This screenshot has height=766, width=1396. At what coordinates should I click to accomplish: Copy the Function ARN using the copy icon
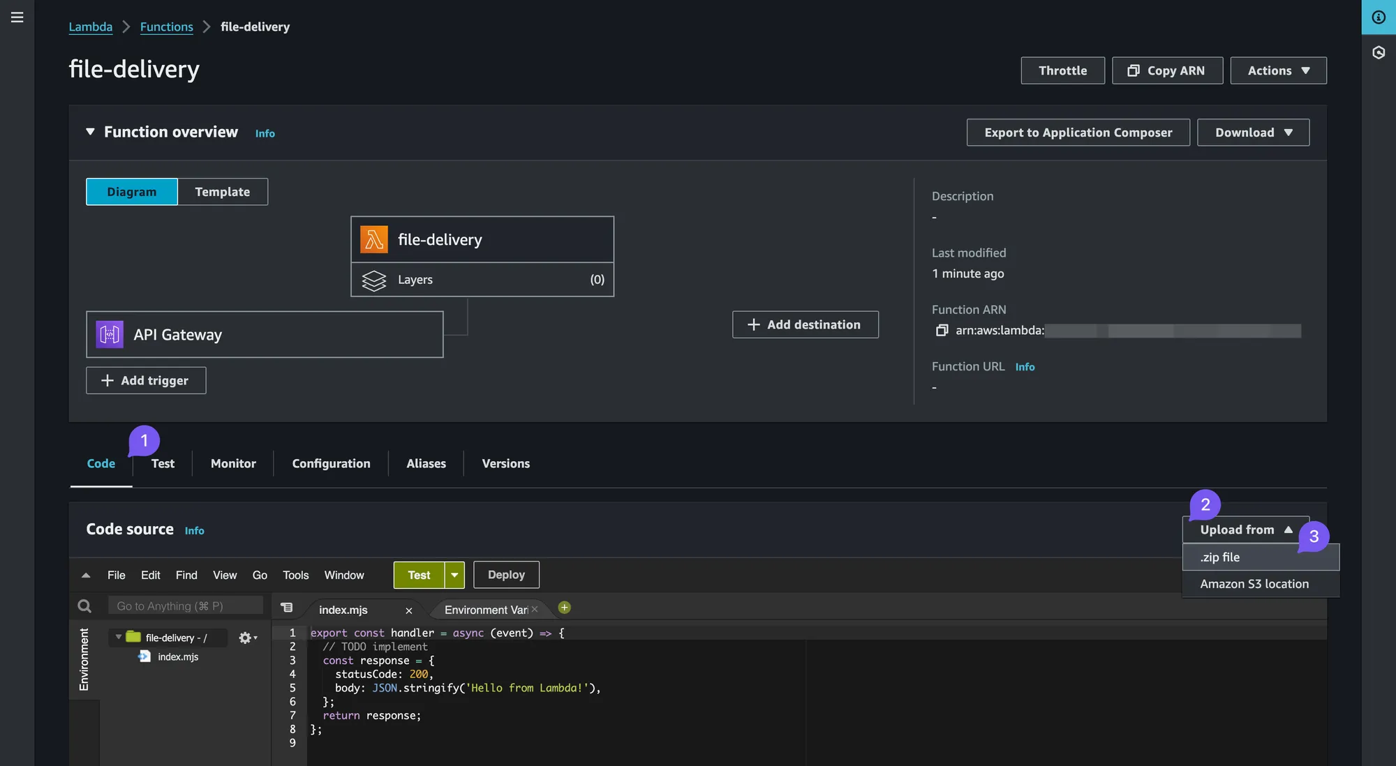click(x=942, y=331)
